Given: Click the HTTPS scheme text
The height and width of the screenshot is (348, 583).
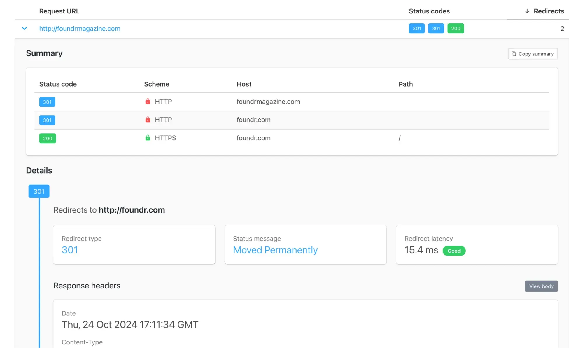Looking at the screenshot, I should click(x=165, y=138).
